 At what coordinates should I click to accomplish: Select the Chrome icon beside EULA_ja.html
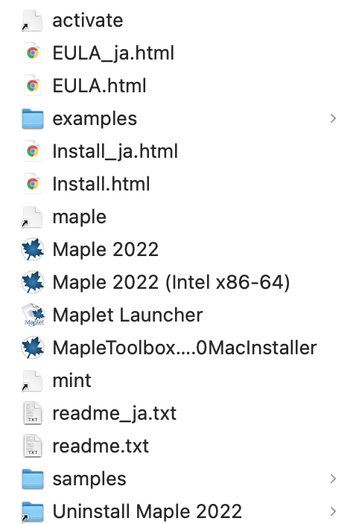(x=33, y=53)
